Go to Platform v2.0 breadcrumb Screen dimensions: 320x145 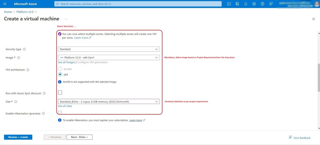coord(25,12)
